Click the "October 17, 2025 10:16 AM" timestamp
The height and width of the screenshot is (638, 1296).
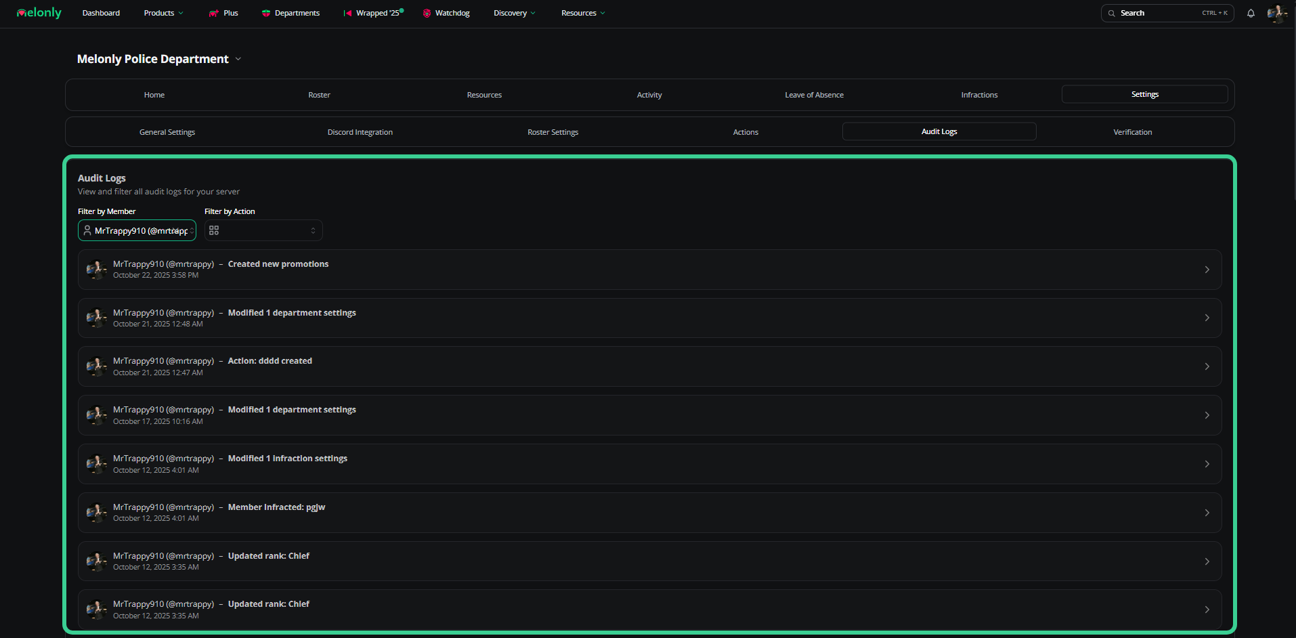[158, 421]
